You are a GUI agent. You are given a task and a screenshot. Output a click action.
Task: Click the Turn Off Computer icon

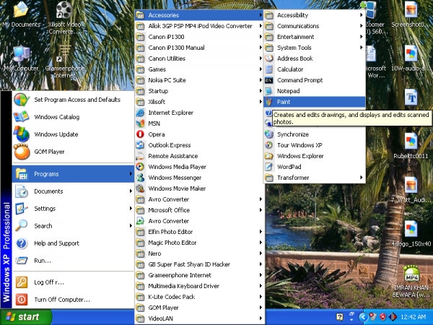click(x=22, y=299)
